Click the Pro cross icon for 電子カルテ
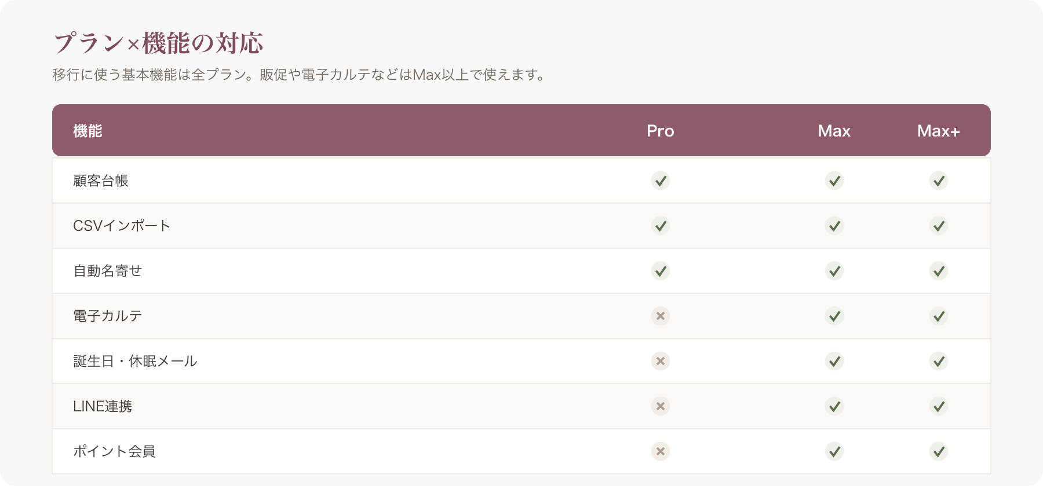 [661, 316]
